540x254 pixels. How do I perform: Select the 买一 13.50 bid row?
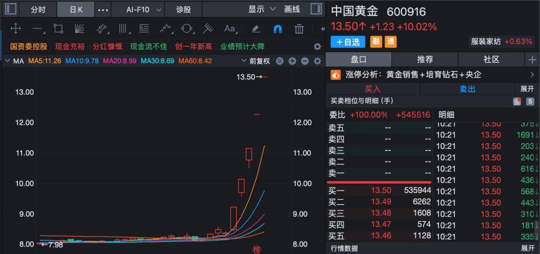379,190
